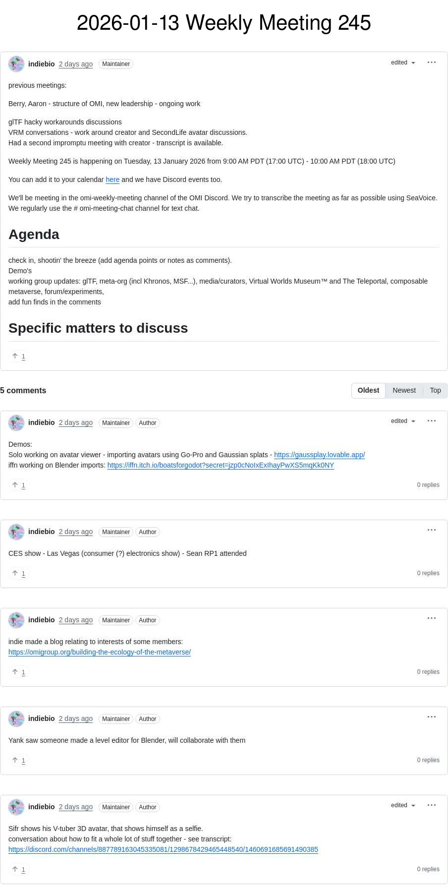
Task: Open the edited dropdown on the Demos comment
Action: [x=403, y=421]
